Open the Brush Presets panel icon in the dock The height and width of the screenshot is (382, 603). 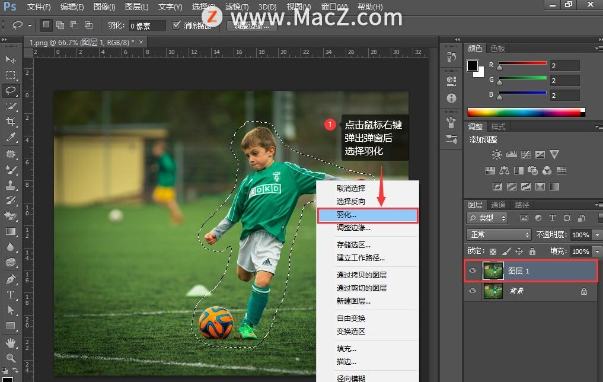(x=451, y=139)
